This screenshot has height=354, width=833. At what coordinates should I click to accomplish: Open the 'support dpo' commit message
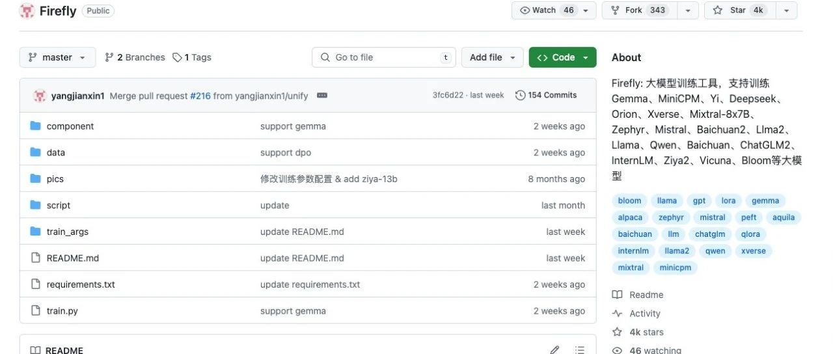[x=286, y=152]
